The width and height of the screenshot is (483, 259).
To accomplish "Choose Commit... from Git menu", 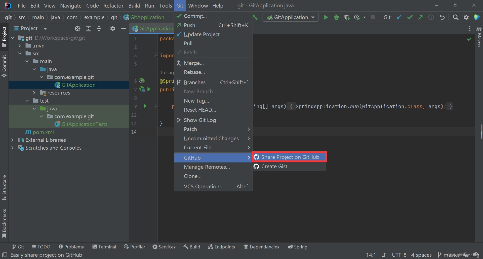I will coord(213,16).
